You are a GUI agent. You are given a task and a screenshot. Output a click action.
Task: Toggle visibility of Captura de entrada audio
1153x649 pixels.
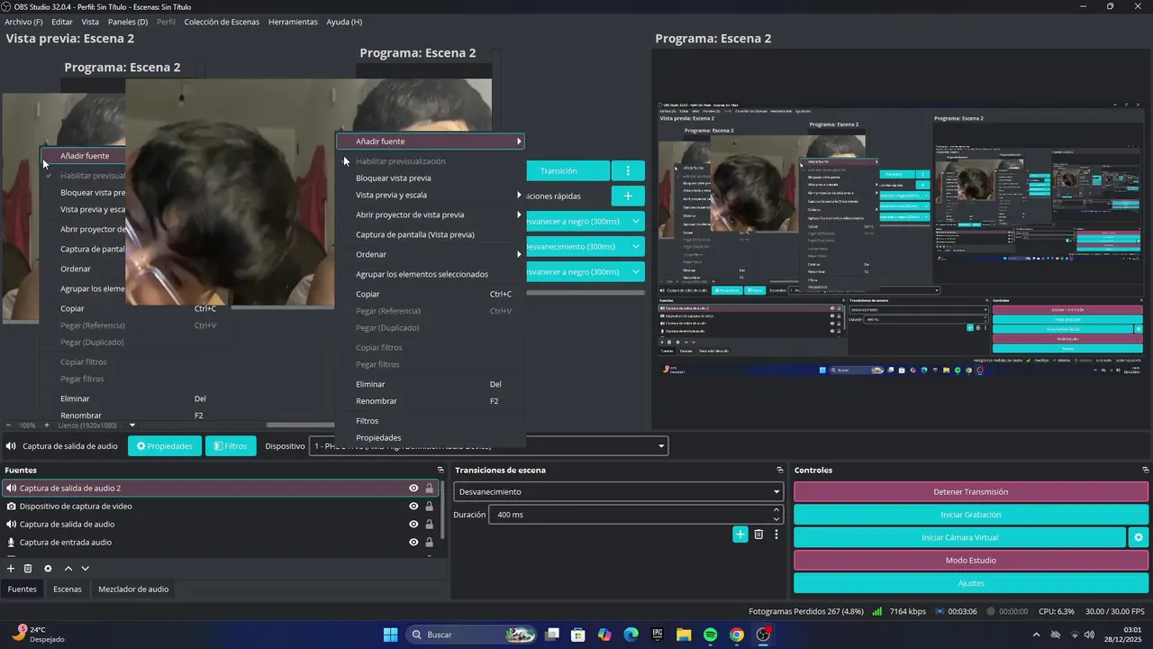[x=413, y=543]
